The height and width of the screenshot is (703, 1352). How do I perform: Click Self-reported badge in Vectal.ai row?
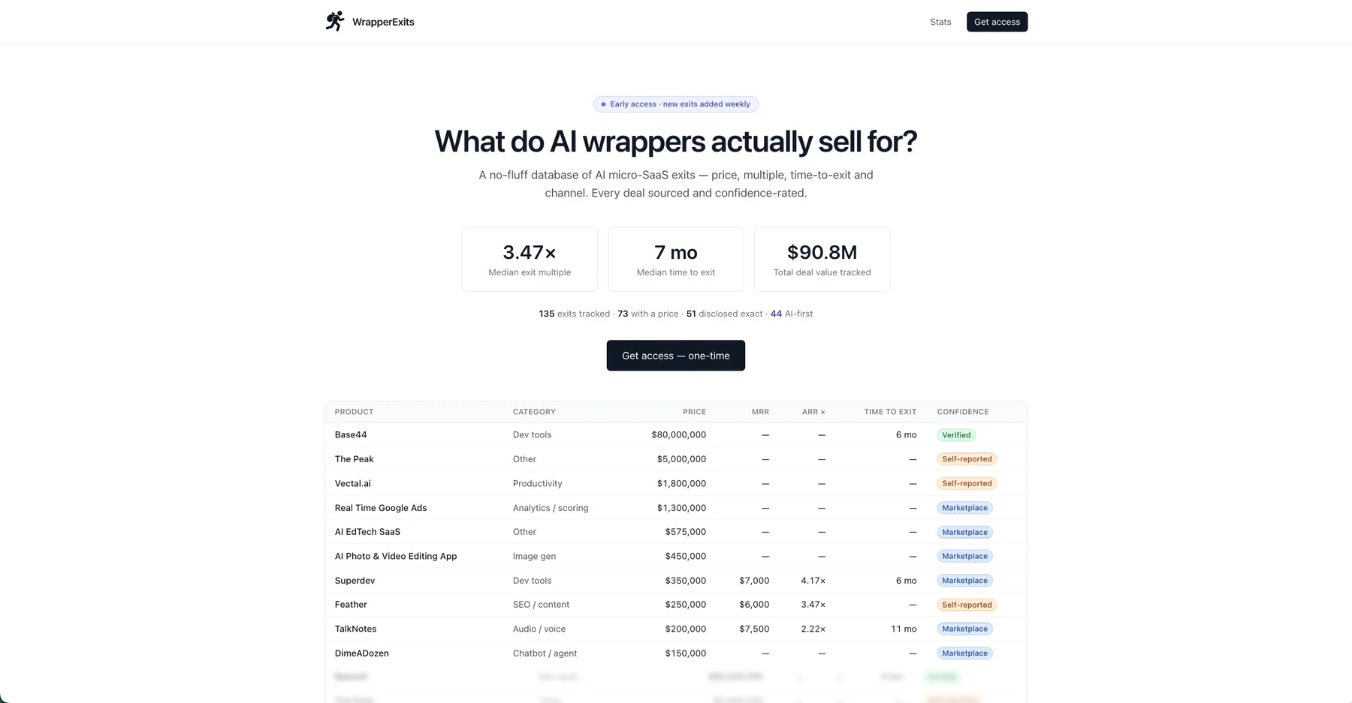pos(967,484)
